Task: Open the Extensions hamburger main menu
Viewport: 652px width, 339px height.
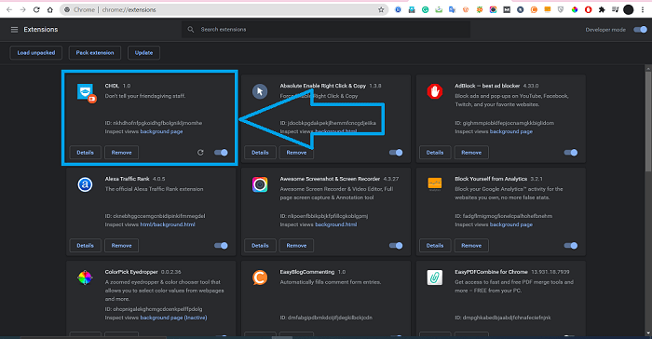Action: (x=14, y=30)
